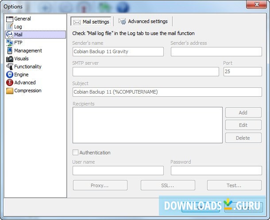Click the Delete recipient button
Image resolution: width=270 pixels, height=220 pixels.
pyautogui.click(x=243, y=137)
